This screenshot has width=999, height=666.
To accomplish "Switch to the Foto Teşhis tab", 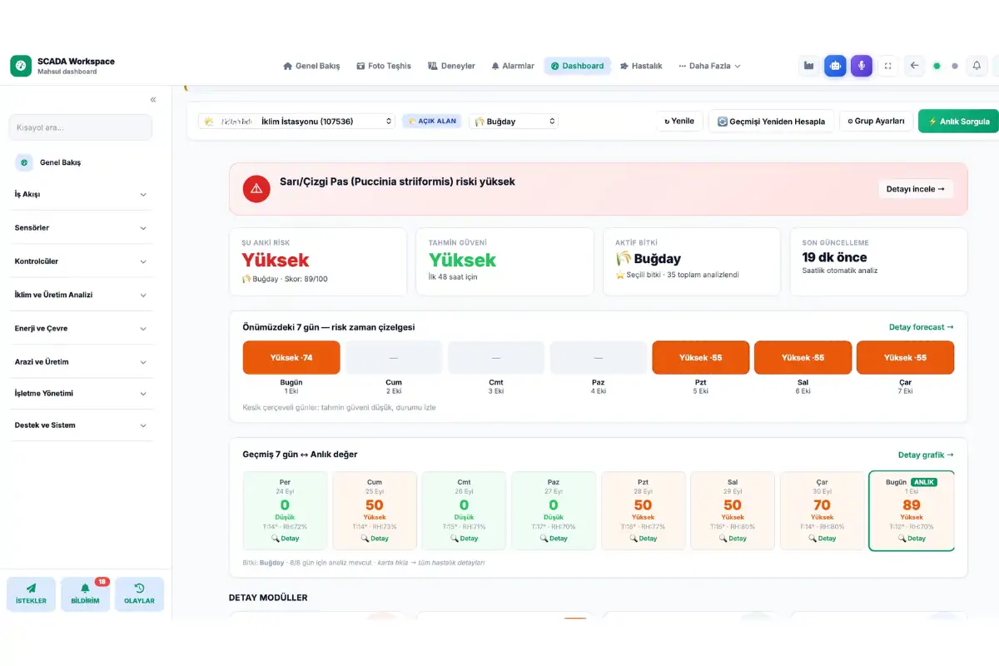I will click(x=384, y=66).
